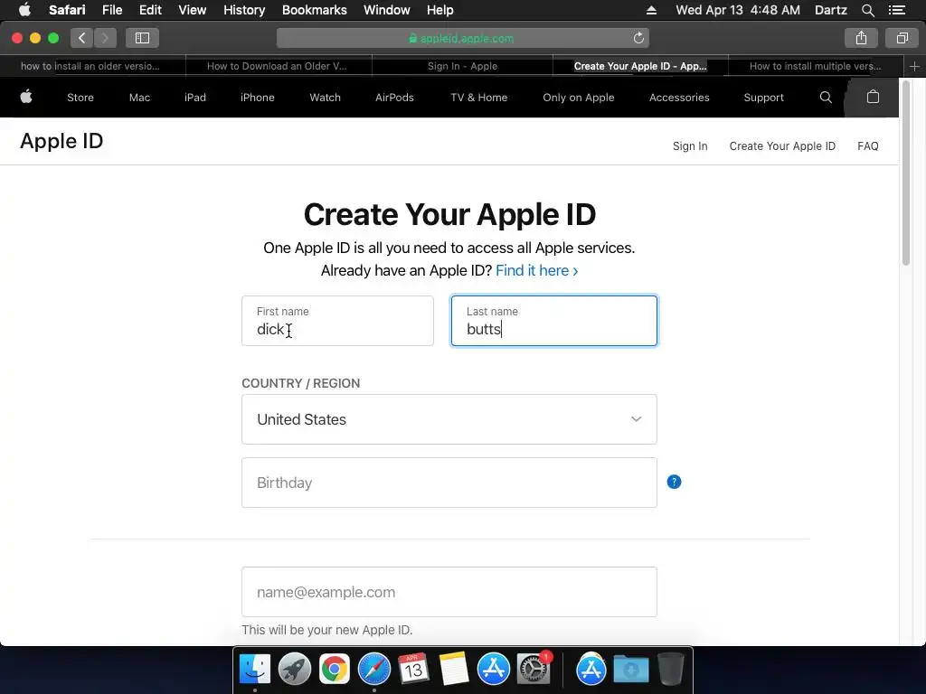The image size is (926, 694).
Task: Open the Safari application menu
Action: [x=67, y=10]
